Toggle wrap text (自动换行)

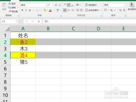[x=91, y=5]
